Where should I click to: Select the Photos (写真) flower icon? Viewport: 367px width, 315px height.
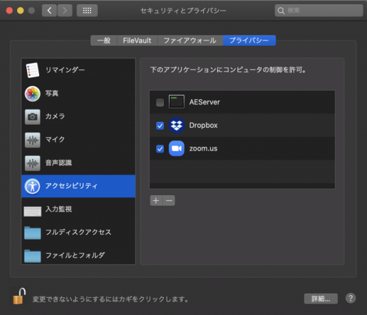pyautogui.click(x=32, y=94)
